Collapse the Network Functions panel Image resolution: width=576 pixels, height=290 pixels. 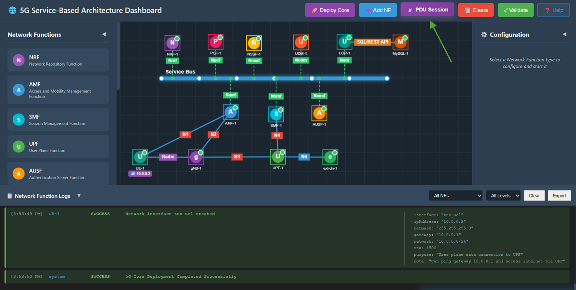click(105, 34)
